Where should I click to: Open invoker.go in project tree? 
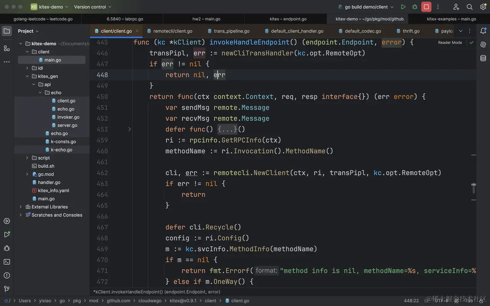68,117
